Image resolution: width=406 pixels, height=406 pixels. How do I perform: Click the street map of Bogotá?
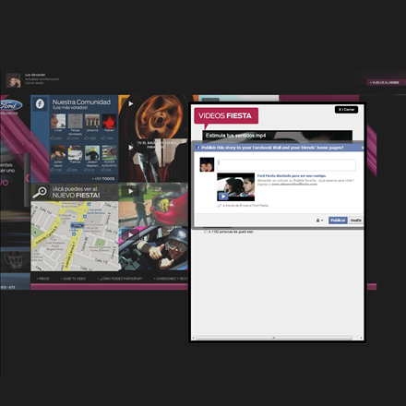(75, 236)
